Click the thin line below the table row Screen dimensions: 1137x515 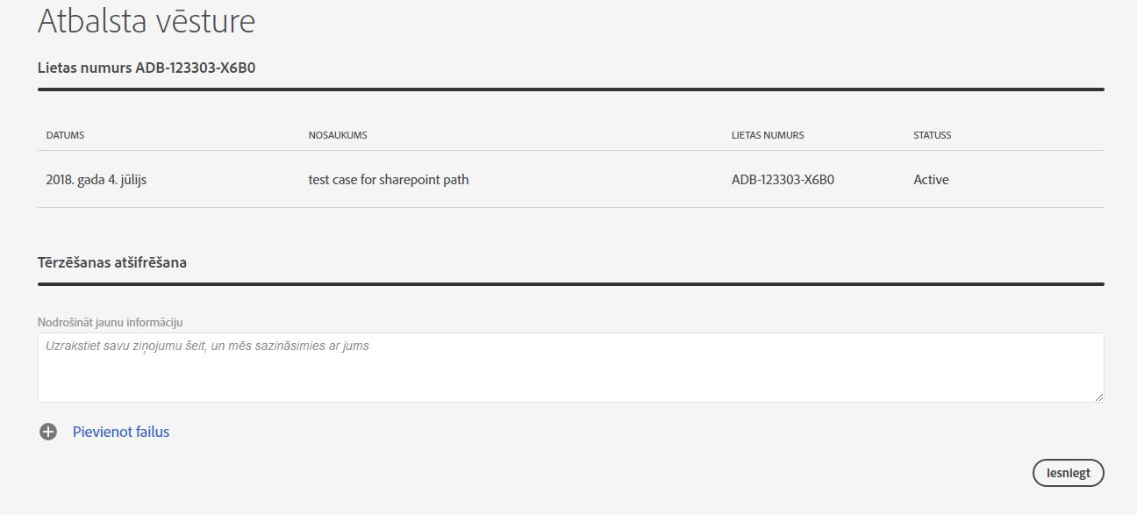[x=571, y=207]
